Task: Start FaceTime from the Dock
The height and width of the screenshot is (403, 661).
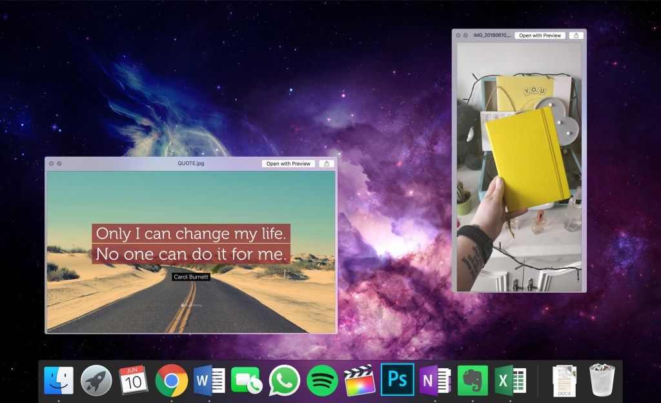Action: 245,380
